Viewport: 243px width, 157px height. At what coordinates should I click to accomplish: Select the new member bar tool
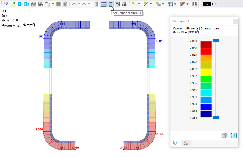183,4
